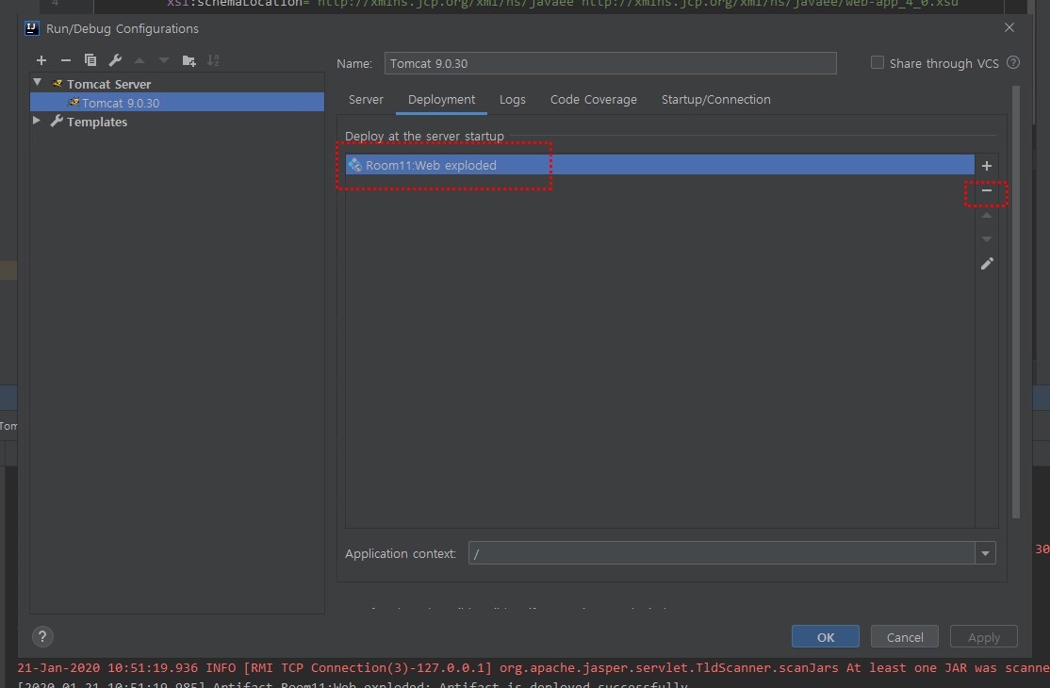Copy the selected configuration
This screenshot has width=1050, height=688.
90,60
